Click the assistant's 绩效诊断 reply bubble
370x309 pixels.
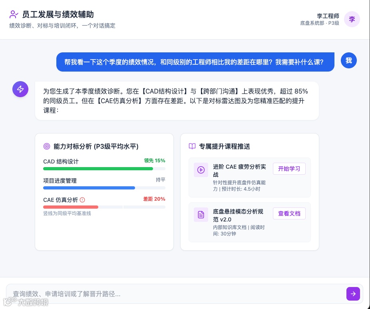coord(177,101)
